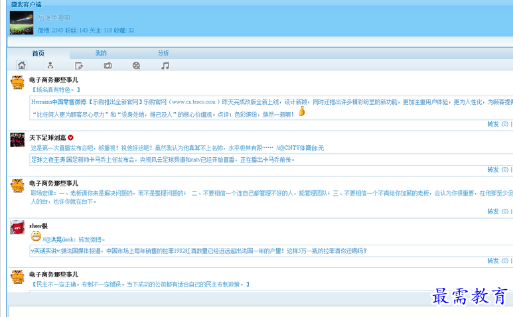The width and height of the screenshot is (513, 317).
Task: Click 转发 under the 卡马乔 football post
Action: pos(493,170)
